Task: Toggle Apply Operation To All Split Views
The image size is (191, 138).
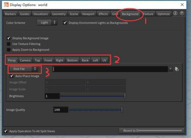Action: click(6, 131)
